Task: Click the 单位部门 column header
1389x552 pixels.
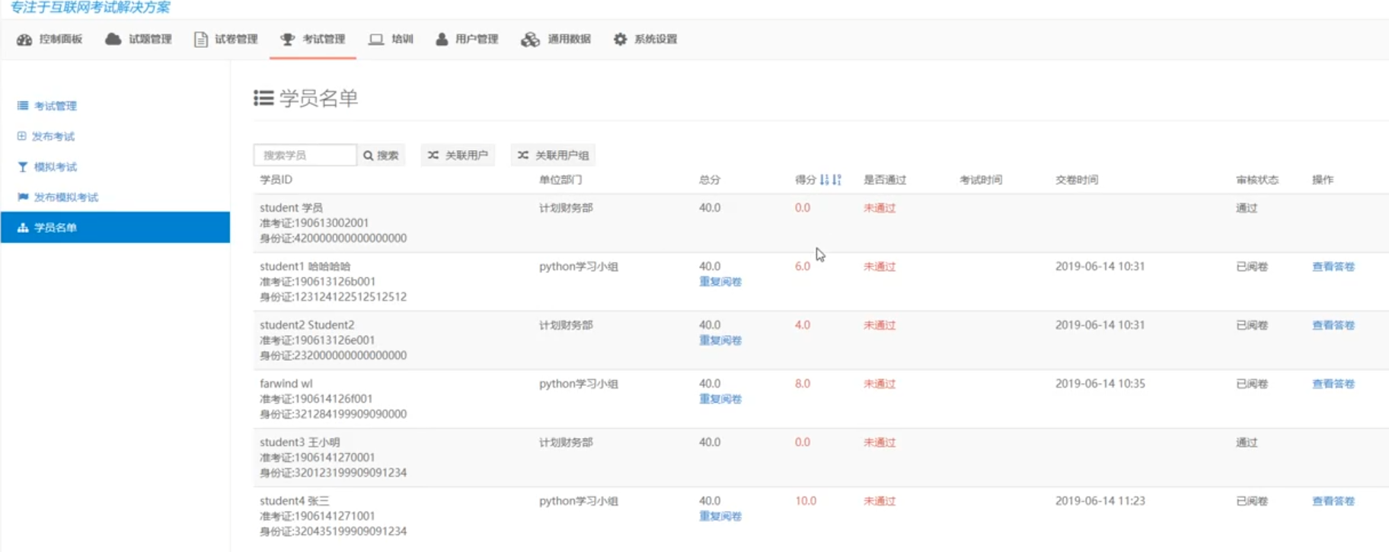Action: [x=560, y=180]
